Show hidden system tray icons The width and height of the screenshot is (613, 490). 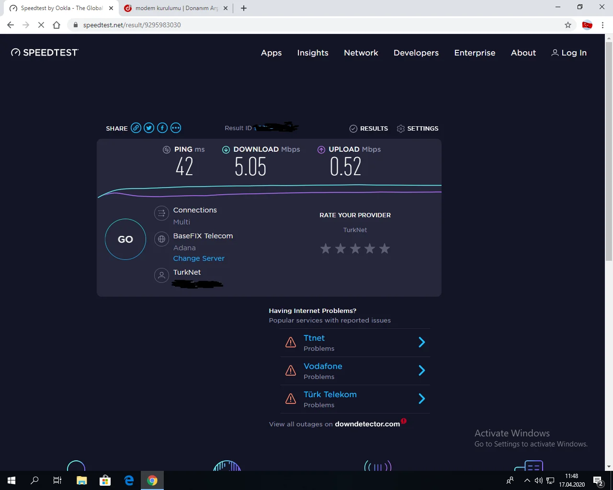coord(527,480)
